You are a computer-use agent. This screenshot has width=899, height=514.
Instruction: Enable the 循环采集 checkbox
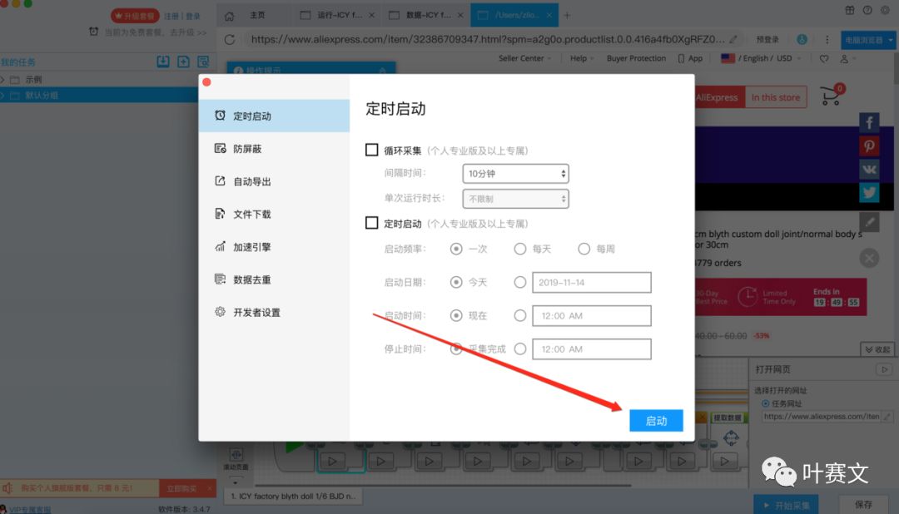pyautogui.click(x=371, y=150)
